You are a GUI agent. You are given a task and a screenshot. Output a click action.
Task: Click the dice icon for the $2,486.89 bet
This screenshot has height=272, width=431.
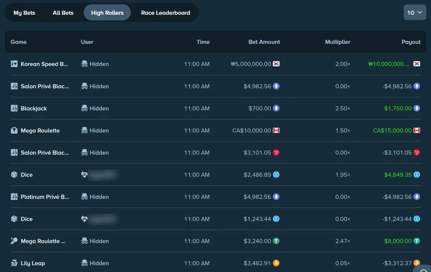14,175
